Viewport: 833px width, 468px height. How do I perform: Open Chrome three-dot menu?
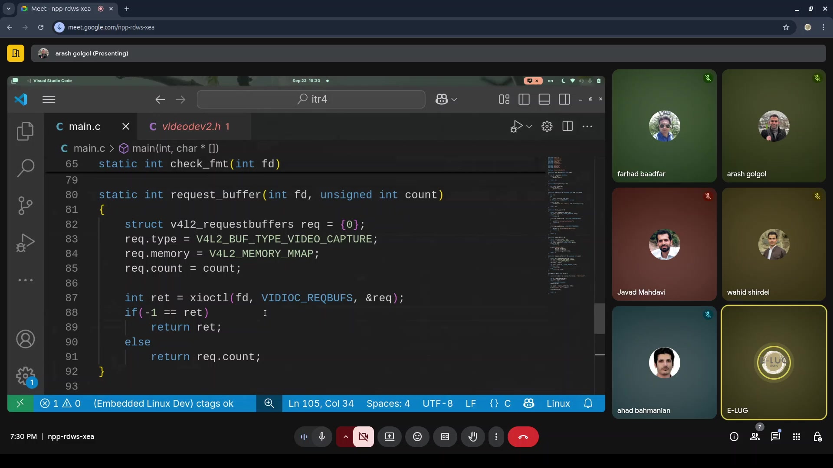coord(823,27)
